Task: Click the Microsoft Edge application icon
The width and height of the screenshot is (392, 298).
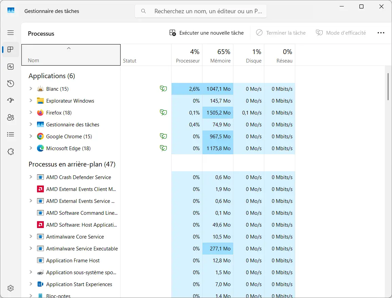Action: coord(40,148)
